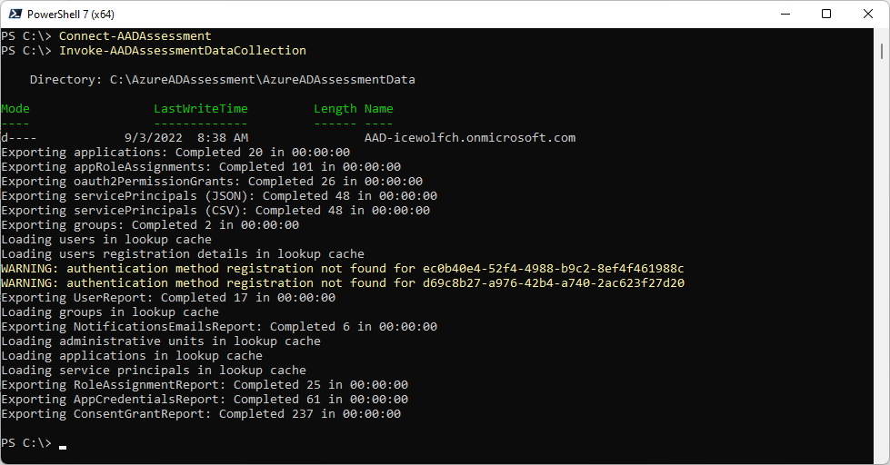890x465 pixels.
Task: Click the Directory path C:\AzureADAssessment line
Action: click(223, 80)
